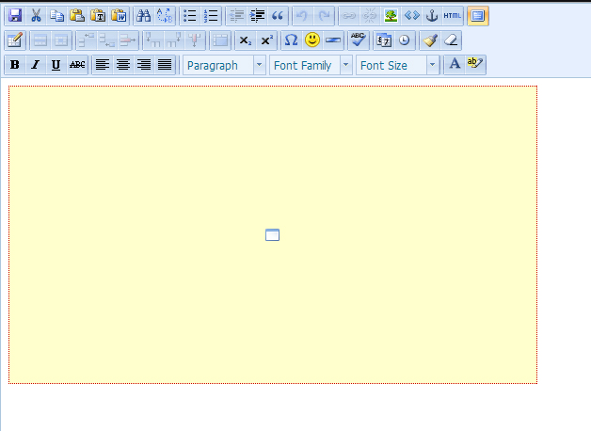Image resolution: width=591 pixels, height=431 pixels.
Task: Open table row properties icon
Action: 40,40
